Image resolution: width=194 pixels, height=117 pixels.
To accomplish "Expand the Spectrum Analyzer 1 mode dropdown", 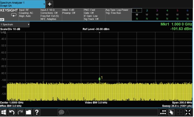I will (x=23, y=4).
